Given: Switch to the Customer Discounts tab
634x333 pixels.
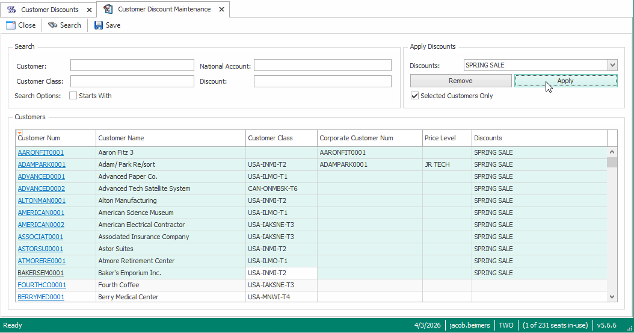Looking at the screenshot, I should pos(49,10).
